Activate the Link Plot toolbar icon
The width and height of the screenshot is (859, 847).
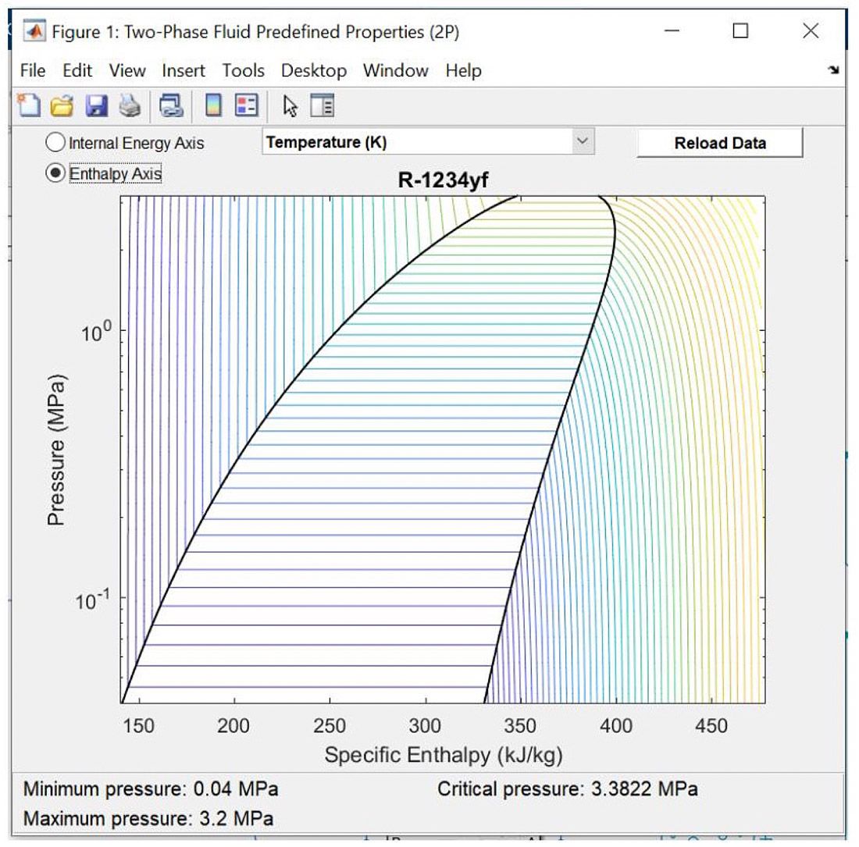170,105
